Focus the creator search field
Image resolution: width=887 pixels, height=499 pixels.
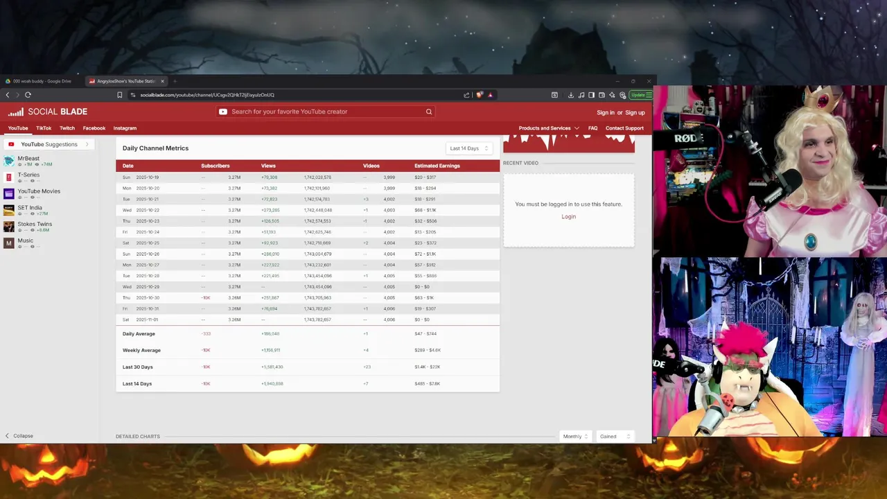pyautogui.click(x=326, y=112)
